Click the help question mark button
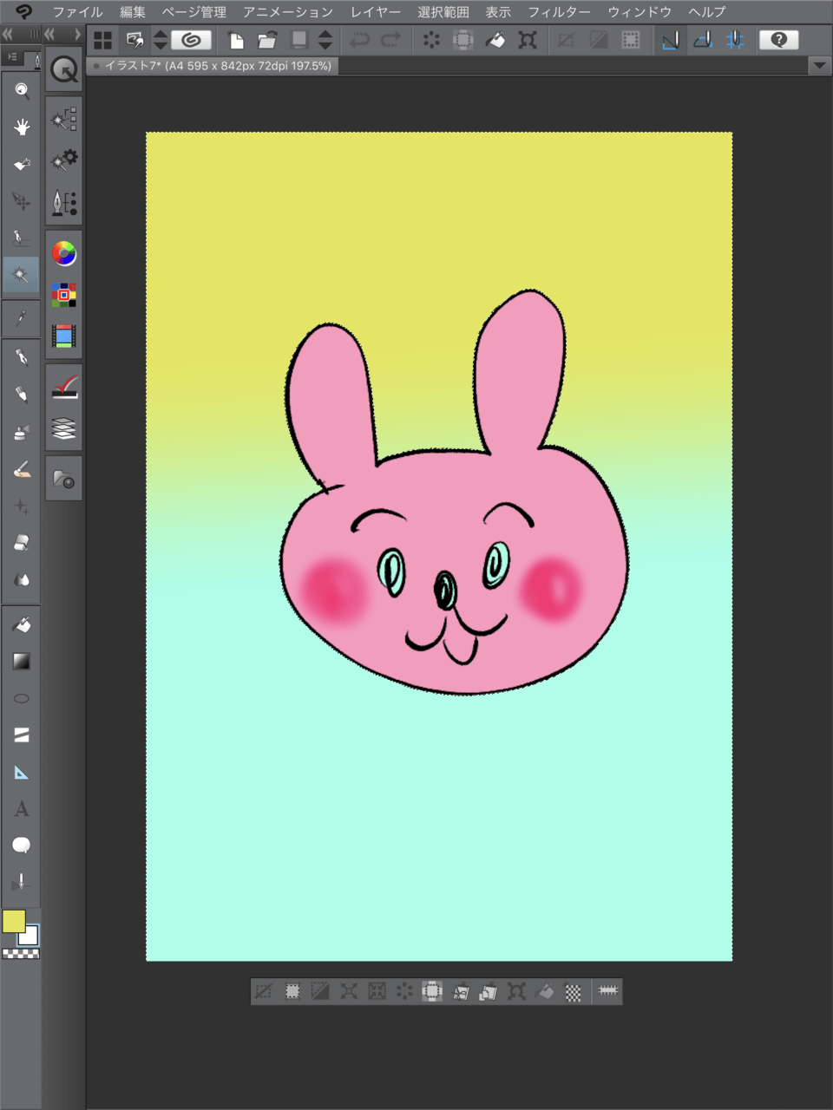The height and width of the screenshot is (1110, 833). pyautogui.click(x=778, y=40)
